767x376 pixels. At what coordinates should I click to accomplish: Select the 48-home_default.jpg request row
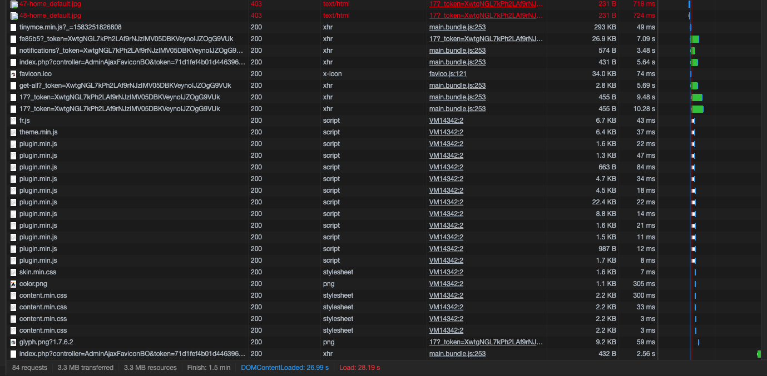(x=383, y=16)
